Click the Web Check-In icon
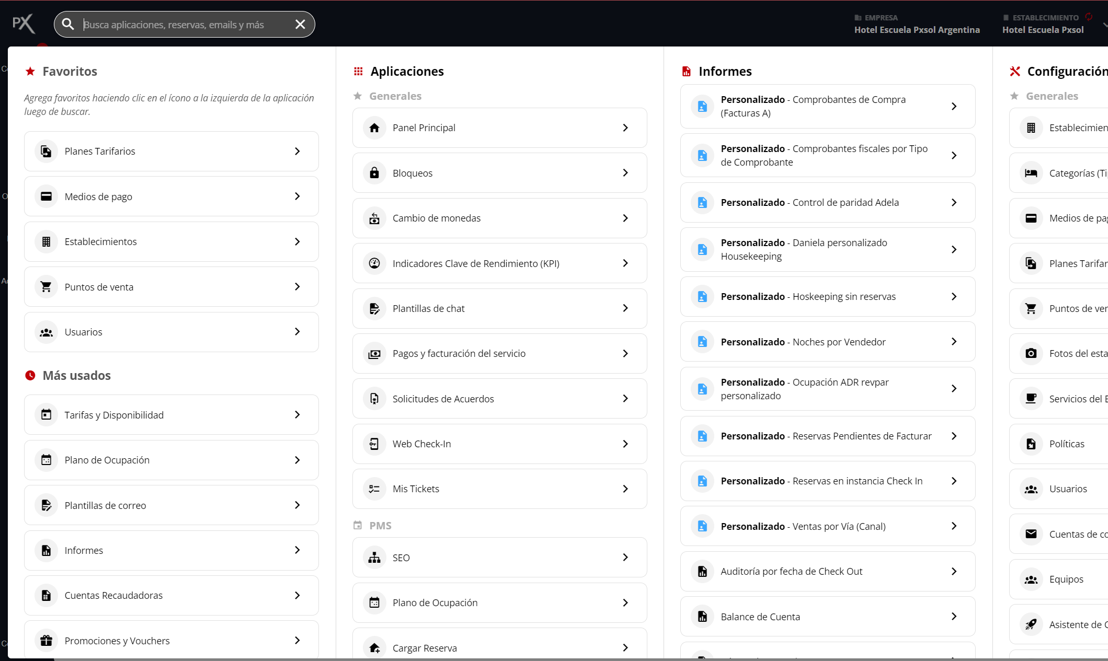Image resolution: width=1108 pixels, height=661 pixels. pos(374,444)
